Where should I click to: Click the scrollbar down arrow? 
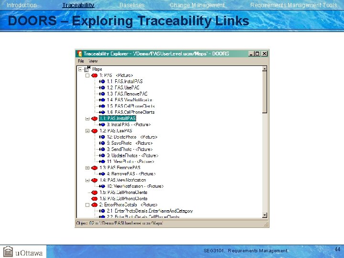pyautogui.click(x=265, y=215)
